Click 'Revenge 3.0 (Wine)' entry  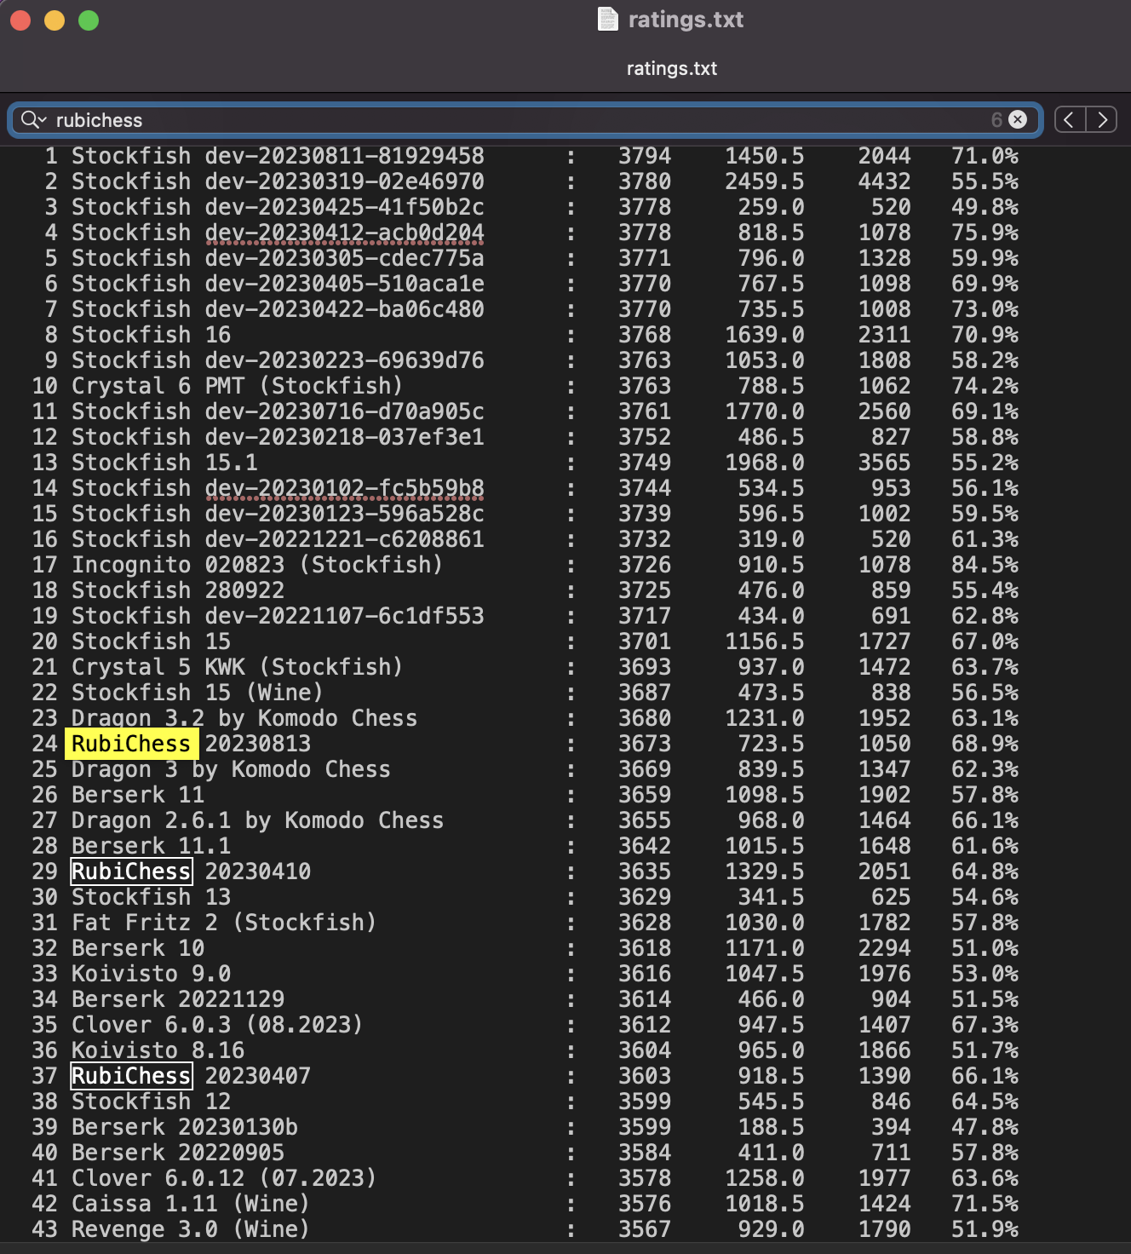point(191,1229)
